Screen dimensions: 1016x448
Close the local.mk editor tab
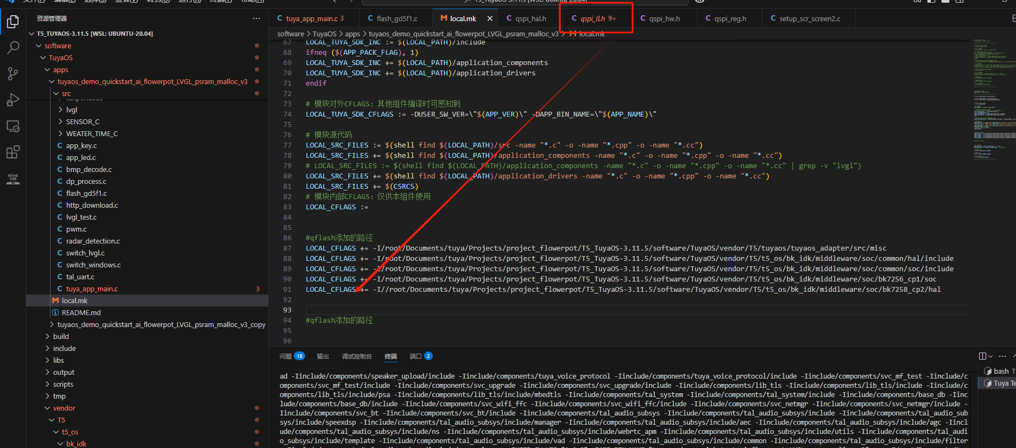point(490,18)
